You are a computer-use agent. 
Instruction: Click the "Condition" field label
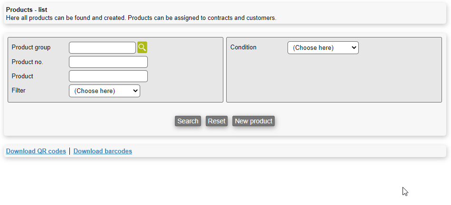click(243, 47)
